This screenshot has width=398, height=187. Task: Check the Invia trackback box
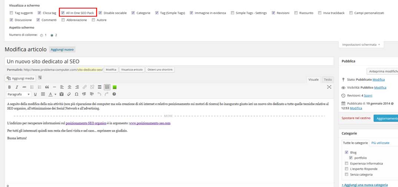coord(319,13)
